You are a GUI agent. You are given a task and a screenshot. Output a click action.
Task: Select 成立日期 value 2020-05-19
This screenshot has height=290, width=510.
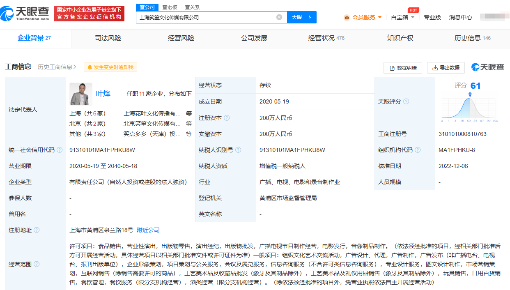[273, 101]
